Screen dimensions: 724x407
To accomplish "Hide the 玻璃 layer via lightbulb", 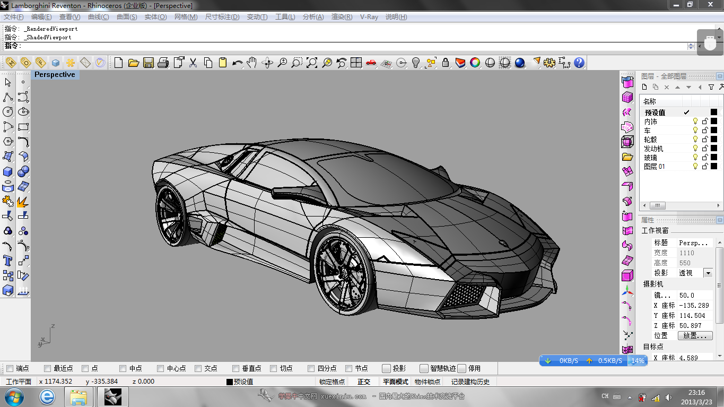I will pyautogui.click(x=695, y=157).
